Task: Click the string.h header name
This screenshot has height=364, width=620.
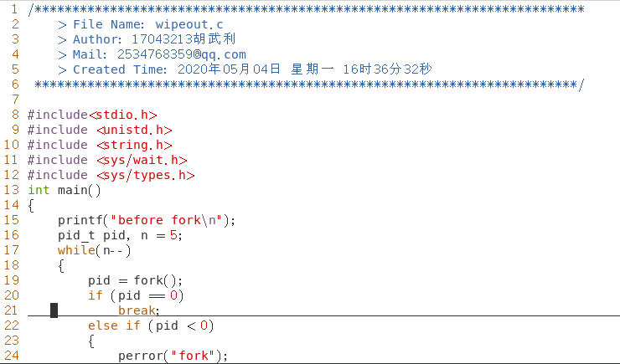Action: click(134, 145)
